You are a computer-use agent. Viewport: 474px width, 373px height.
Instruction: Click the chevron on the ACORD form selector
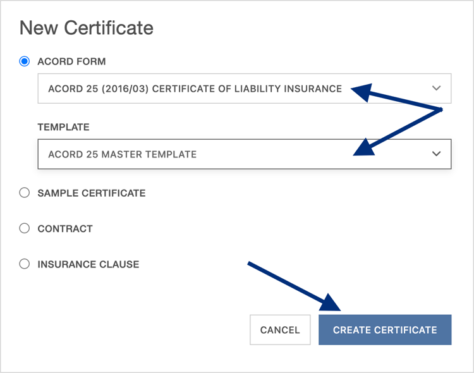tap(436, 89)
